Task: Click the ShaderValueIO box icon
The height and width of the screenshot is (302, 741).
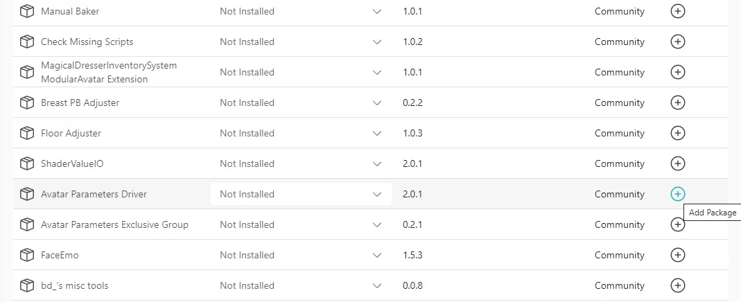Action: pos(27,163)
